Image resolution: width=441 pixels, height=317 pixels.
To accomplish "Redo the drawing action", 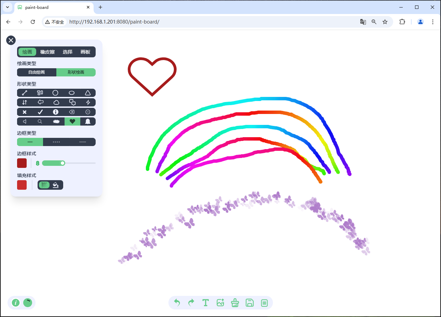I will tap(191, 303).
